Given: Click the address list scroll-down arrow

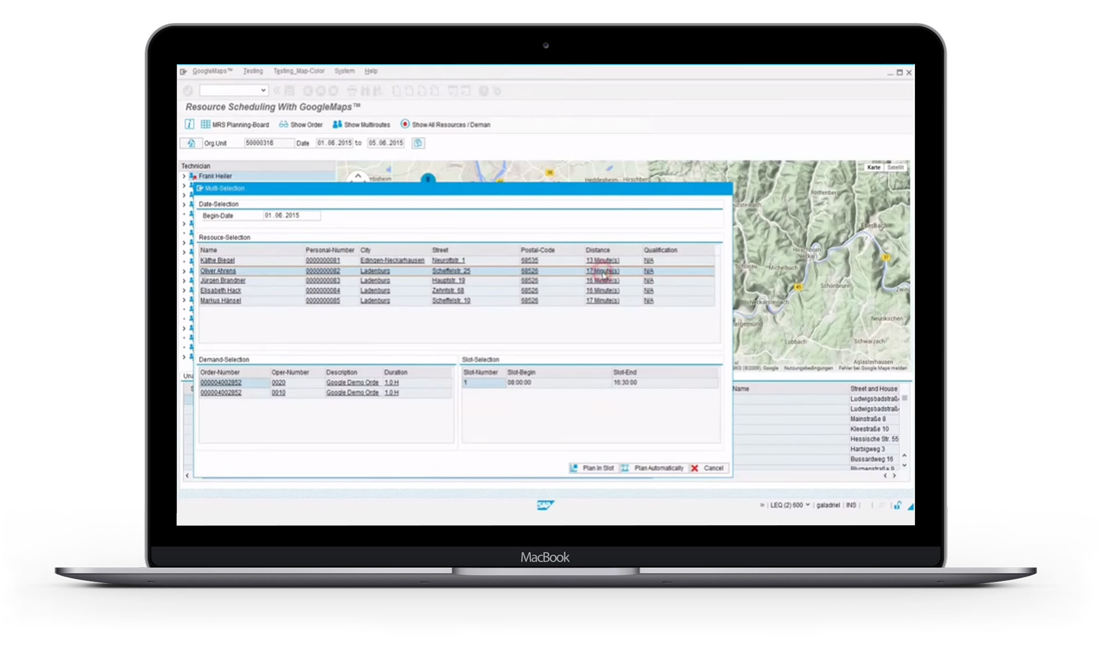Looking at the screenshot, I should tap(905, 465).
